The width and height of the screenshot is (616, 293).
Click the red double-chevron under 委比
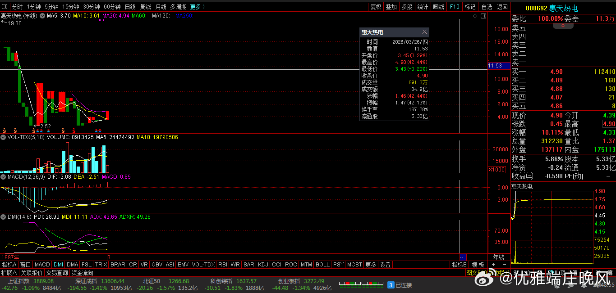(563, 26)
